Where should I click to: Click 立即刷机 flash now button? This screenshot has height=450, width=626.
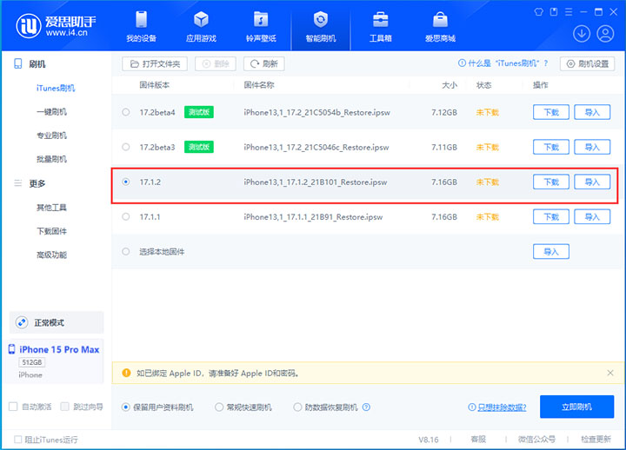pos(577,407)
